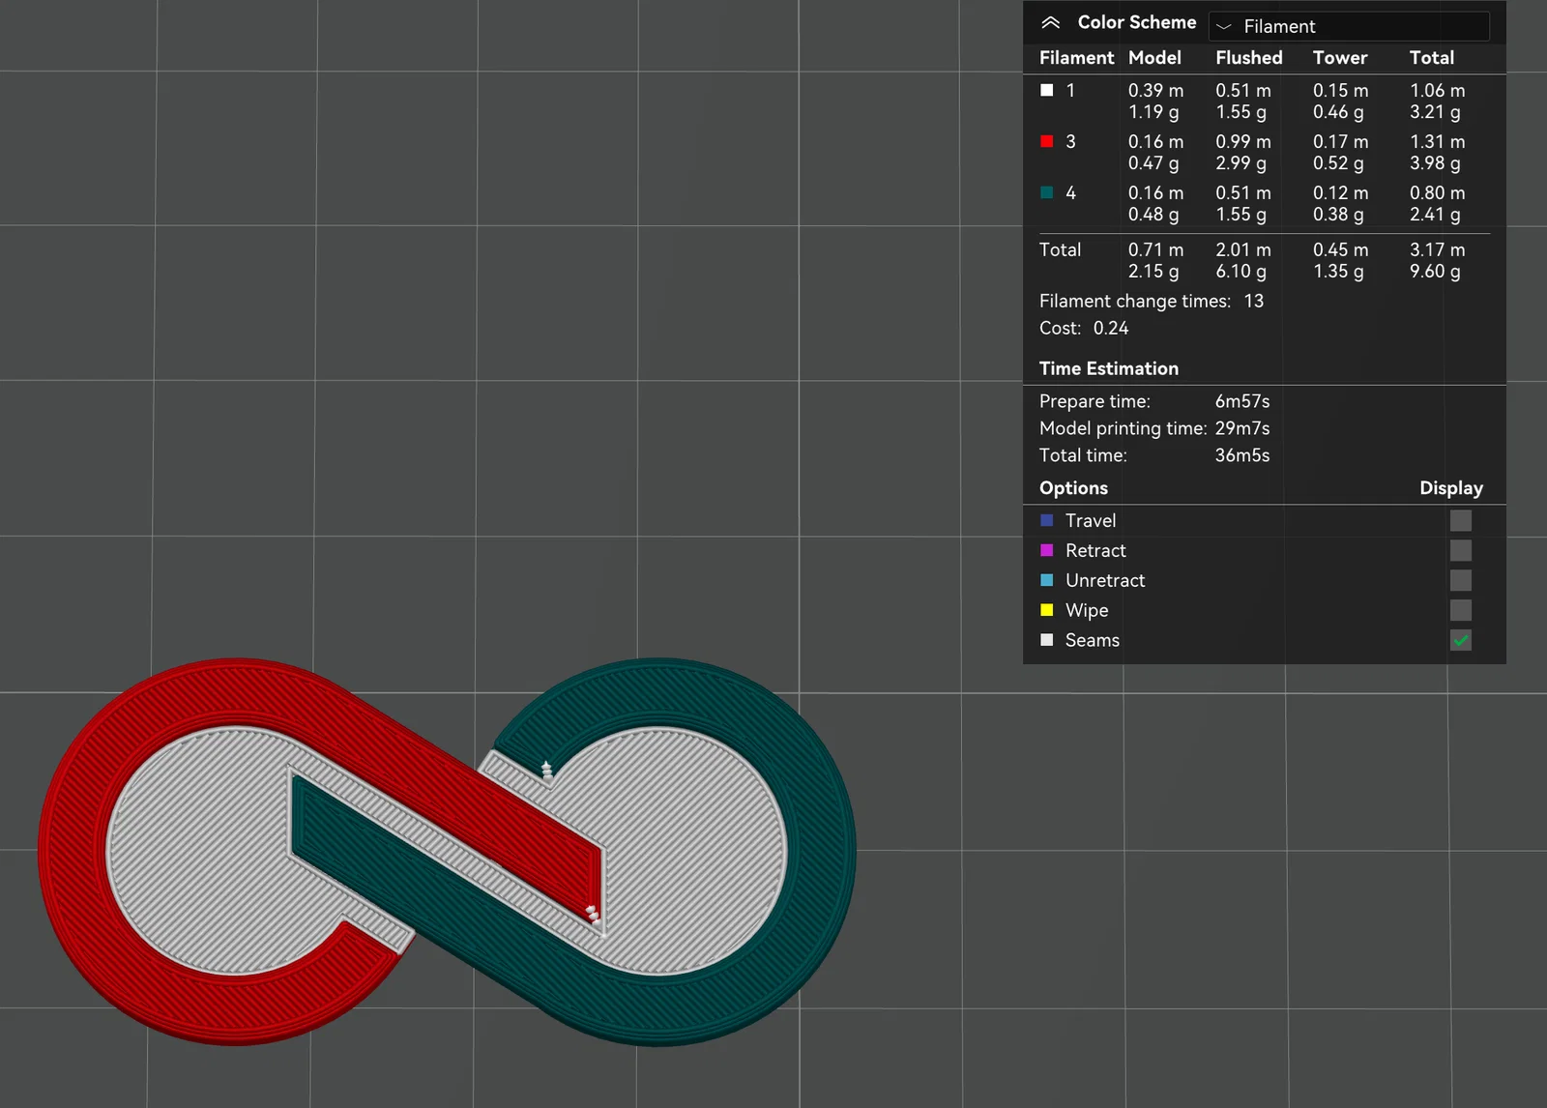The height and width of the screenshot is (1108, 1547).
Task: Click filament 4 total value 0.80 m
Action: (x=1438, y=192)
